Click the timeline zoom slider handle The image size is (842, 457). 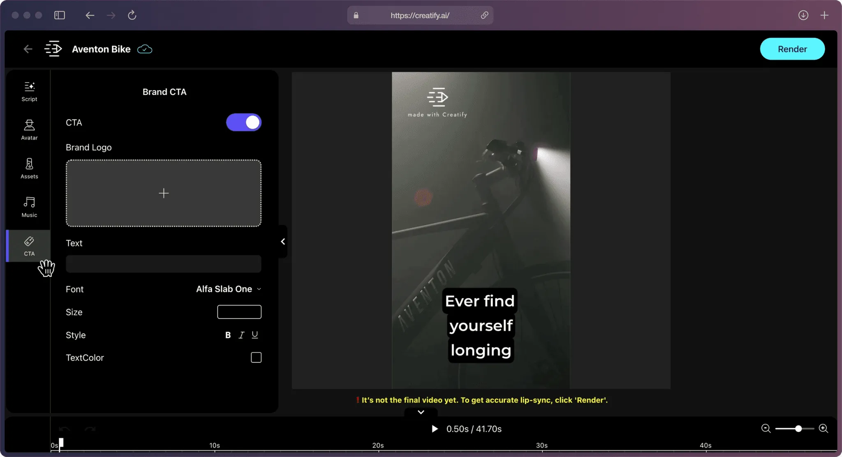[x=798, y=429]
